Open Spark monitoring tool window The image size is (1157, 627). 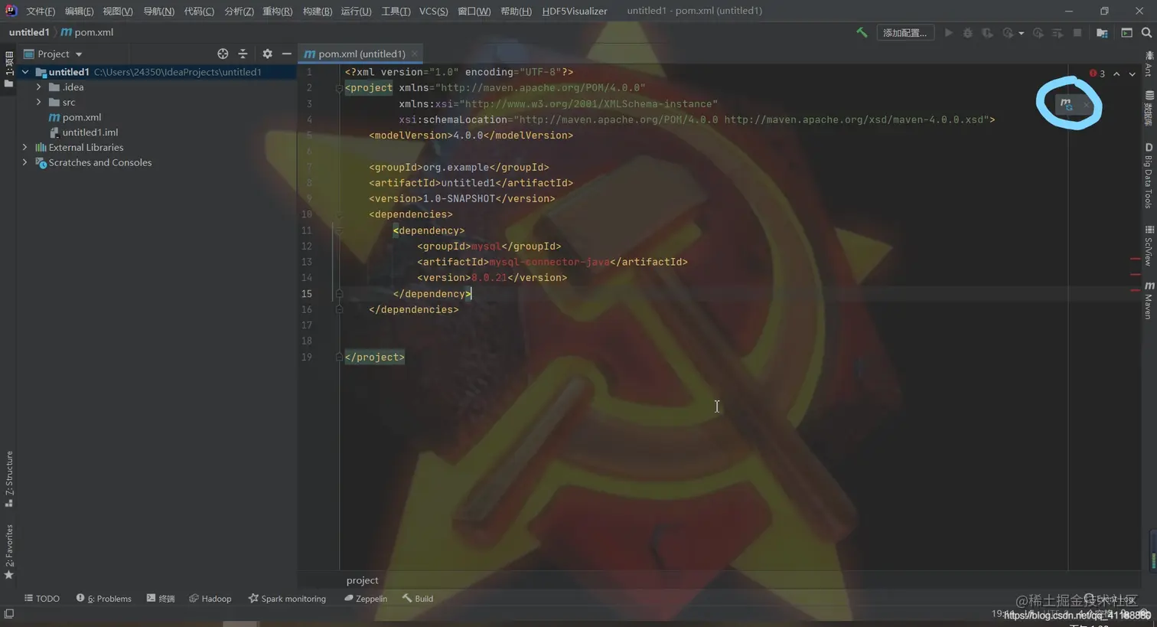pos(287,599)
